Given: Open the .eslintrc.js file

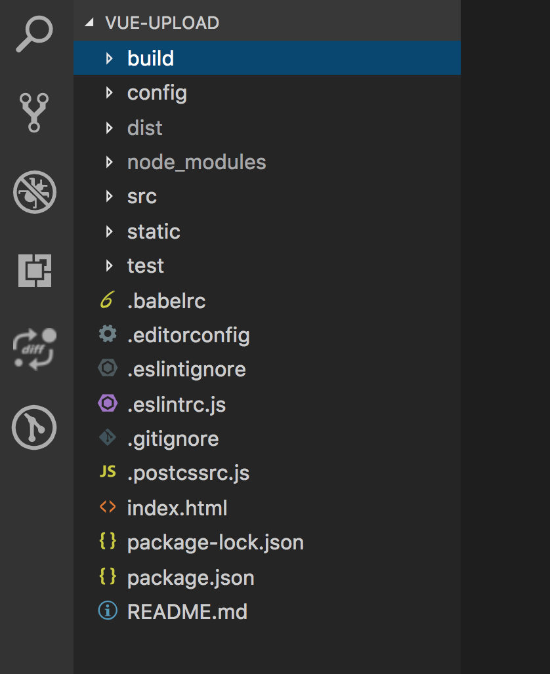Looking at the screenshot, I should [x=176, y=405].
